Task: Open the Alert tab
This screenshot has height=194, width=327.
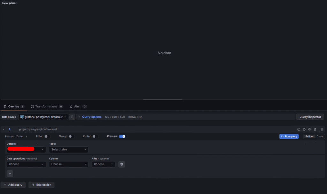Action: [78, 106]
